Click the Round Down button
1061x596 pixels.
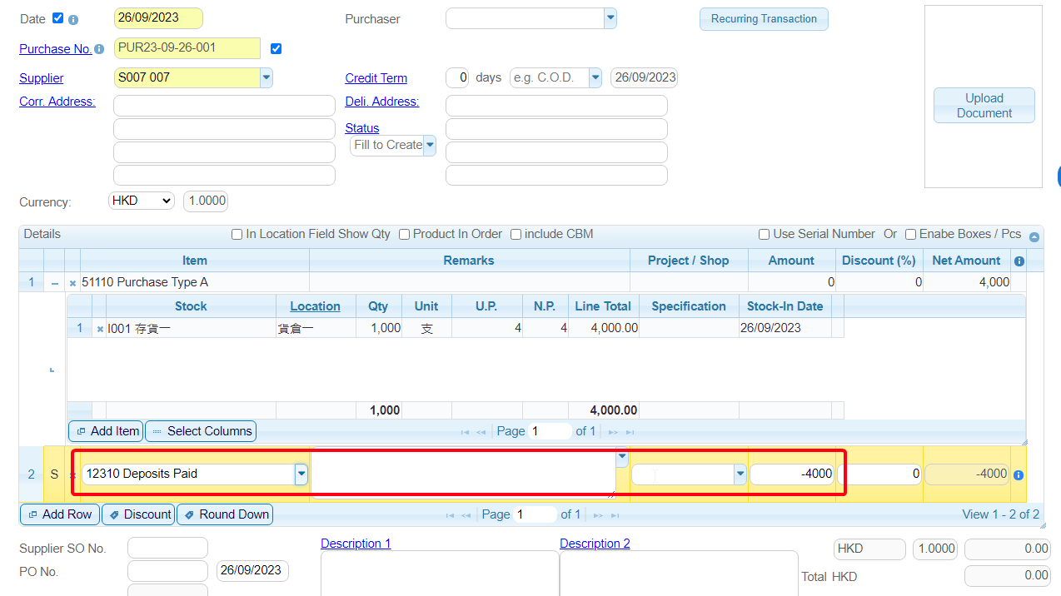225,514
